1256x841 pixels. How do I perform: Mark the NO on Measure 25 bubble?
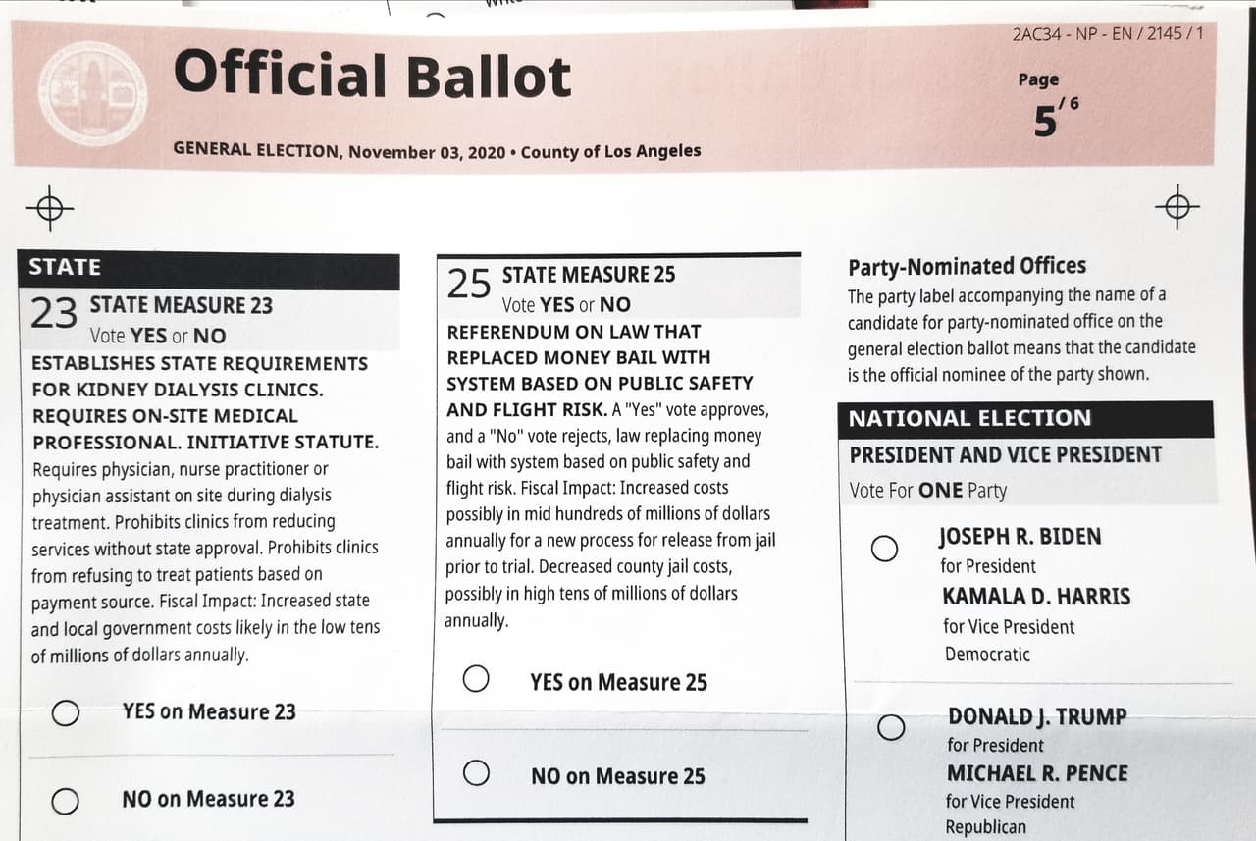pos(476,773)
